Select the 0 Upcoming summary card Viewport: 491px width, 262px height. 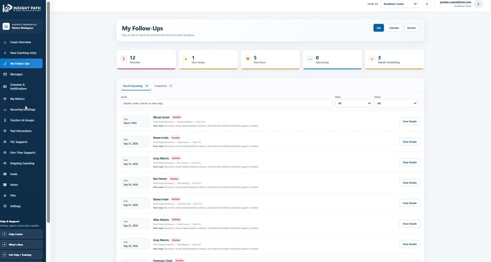point(332,59)
